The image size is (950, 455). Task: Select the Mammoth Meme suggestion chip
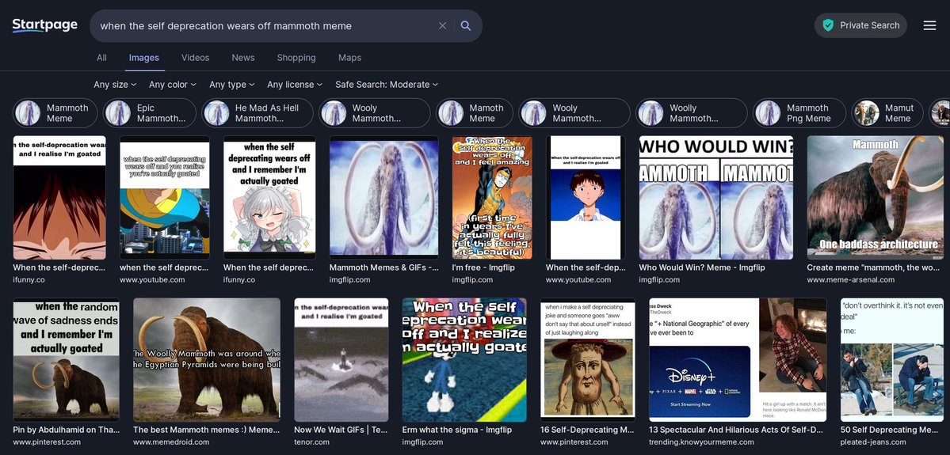55,113
